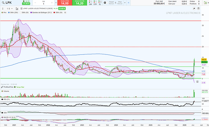Screen dimensions: 209x127
Task: Open chart settings wrench icon
Action: tap(194, 9)
